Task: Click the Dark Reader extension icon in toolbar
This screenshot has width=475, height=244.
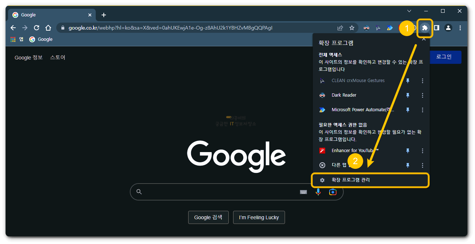Action: coord(366,28)
